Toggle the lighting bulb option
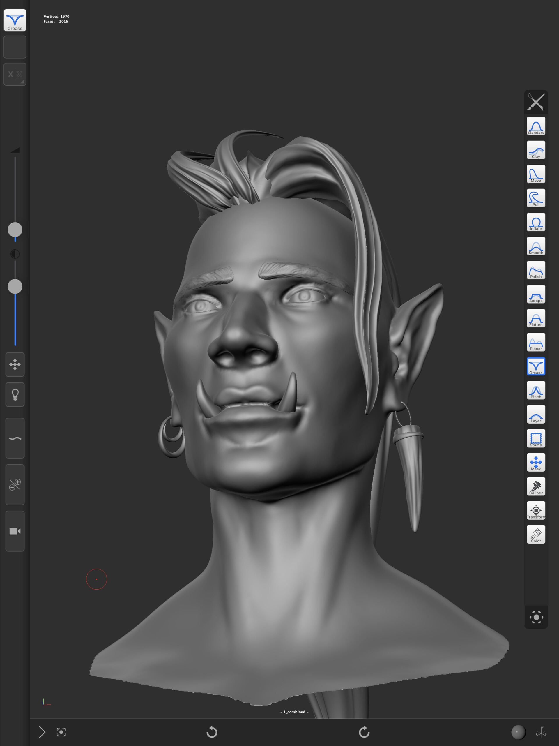This screenshot has width=559, height=746. pos(15,395)
